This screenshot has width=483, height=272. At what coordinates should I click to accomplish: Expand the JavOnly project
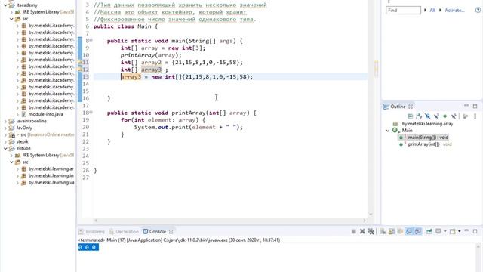(5, 128)
